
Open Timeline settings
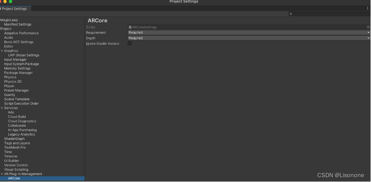click(10, 156)
